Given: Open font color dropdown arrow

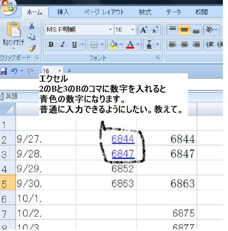Looking at the screenshot, I should click(x=138, y=44).
